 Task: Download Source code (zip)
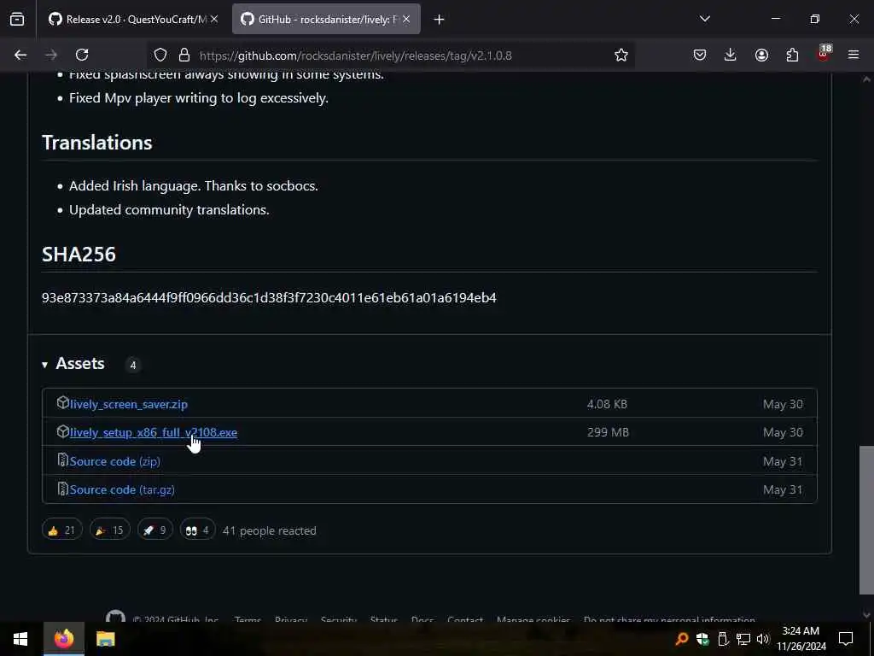coord(115,461)
